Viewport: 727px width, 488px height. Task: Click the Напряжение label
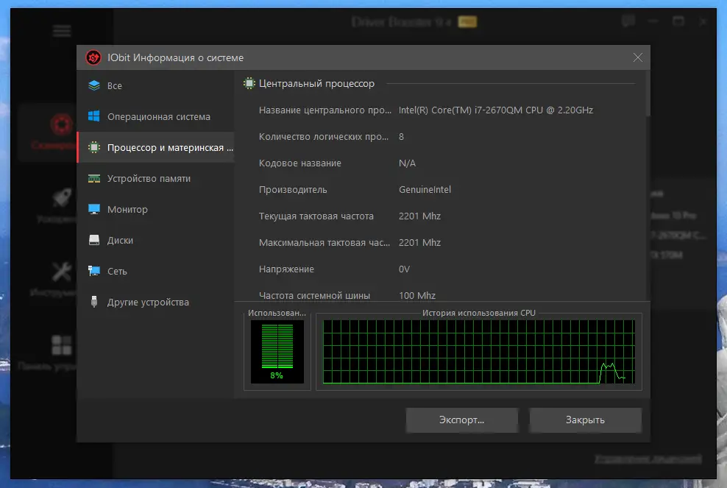[x=286, y=269]
